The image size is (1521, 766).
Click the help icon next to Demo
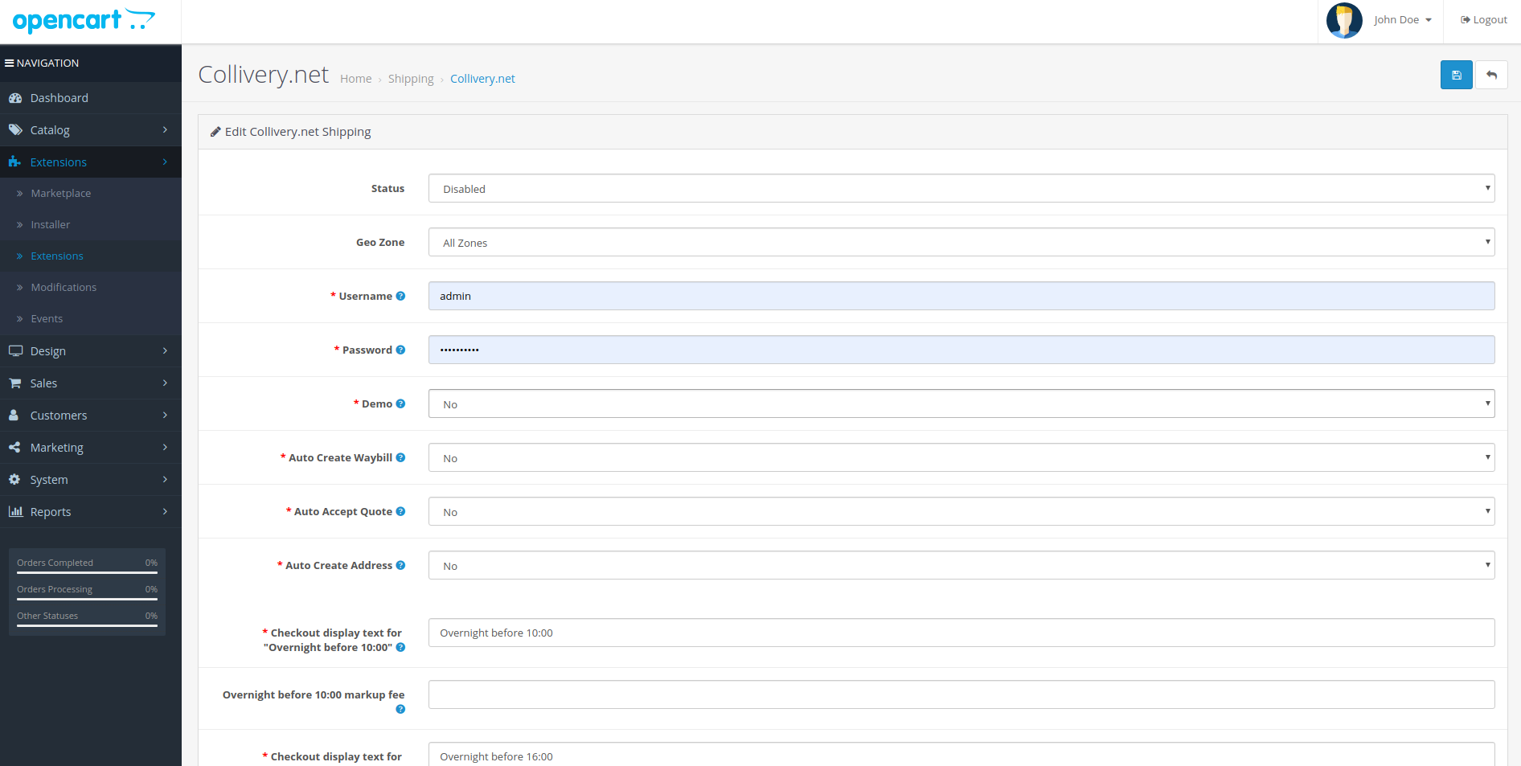point(400,403)
